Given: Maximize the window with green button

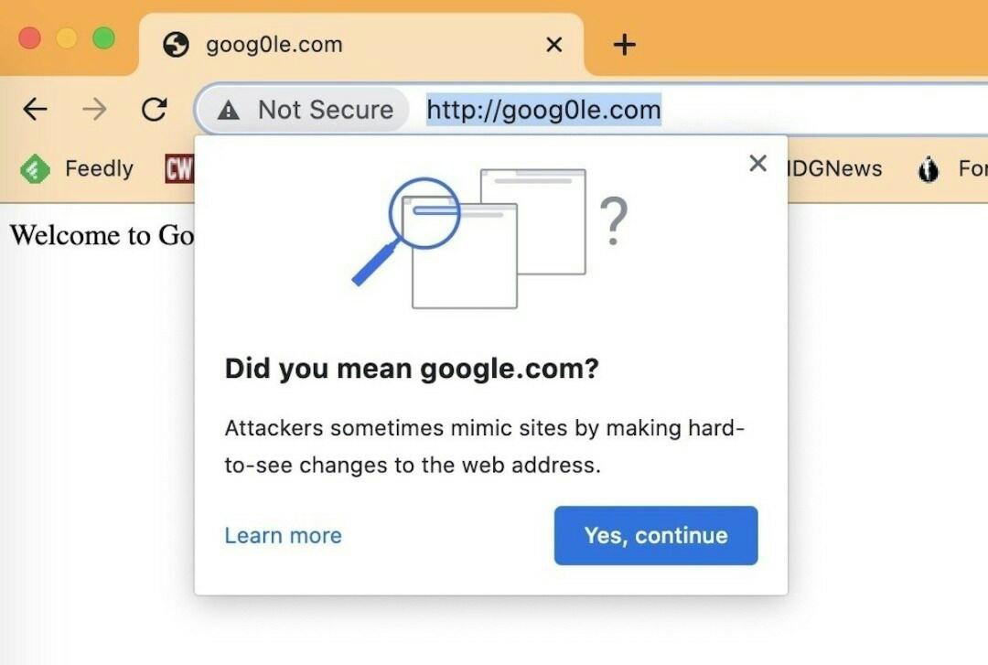Looking at the screenshot, I should 103,38.
